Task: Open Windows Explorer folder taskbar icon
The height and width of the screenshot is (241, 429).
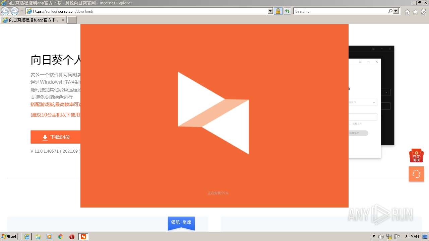Action: point(38,237)
